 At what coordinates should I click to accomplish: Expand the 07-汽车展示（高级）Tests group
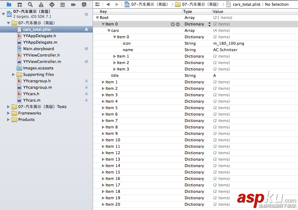click(8, 107)
